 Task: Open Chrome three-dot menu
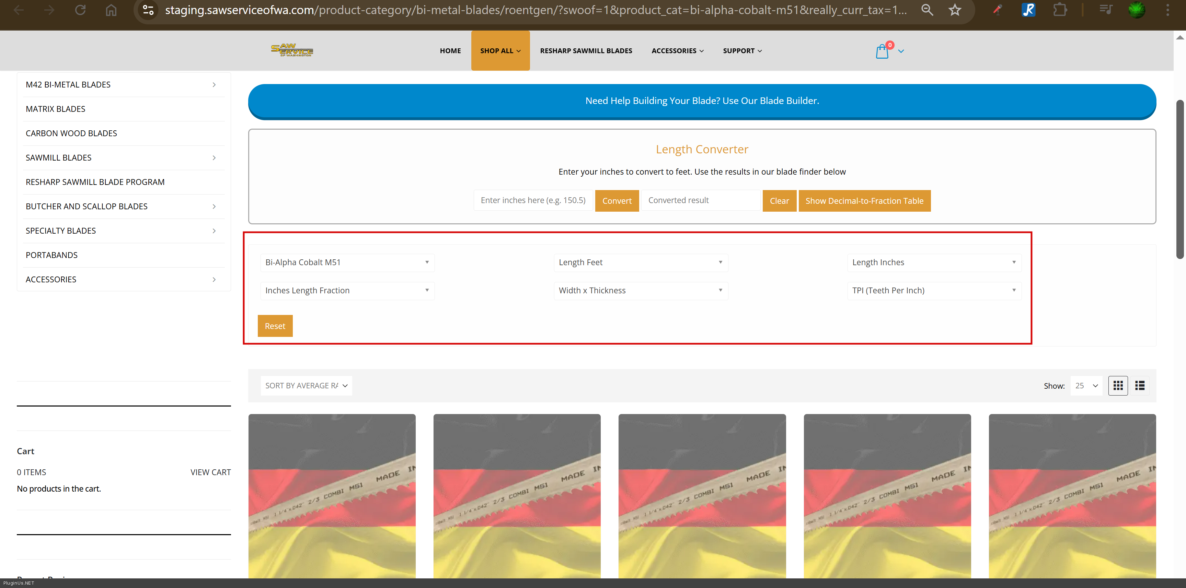1167,10
